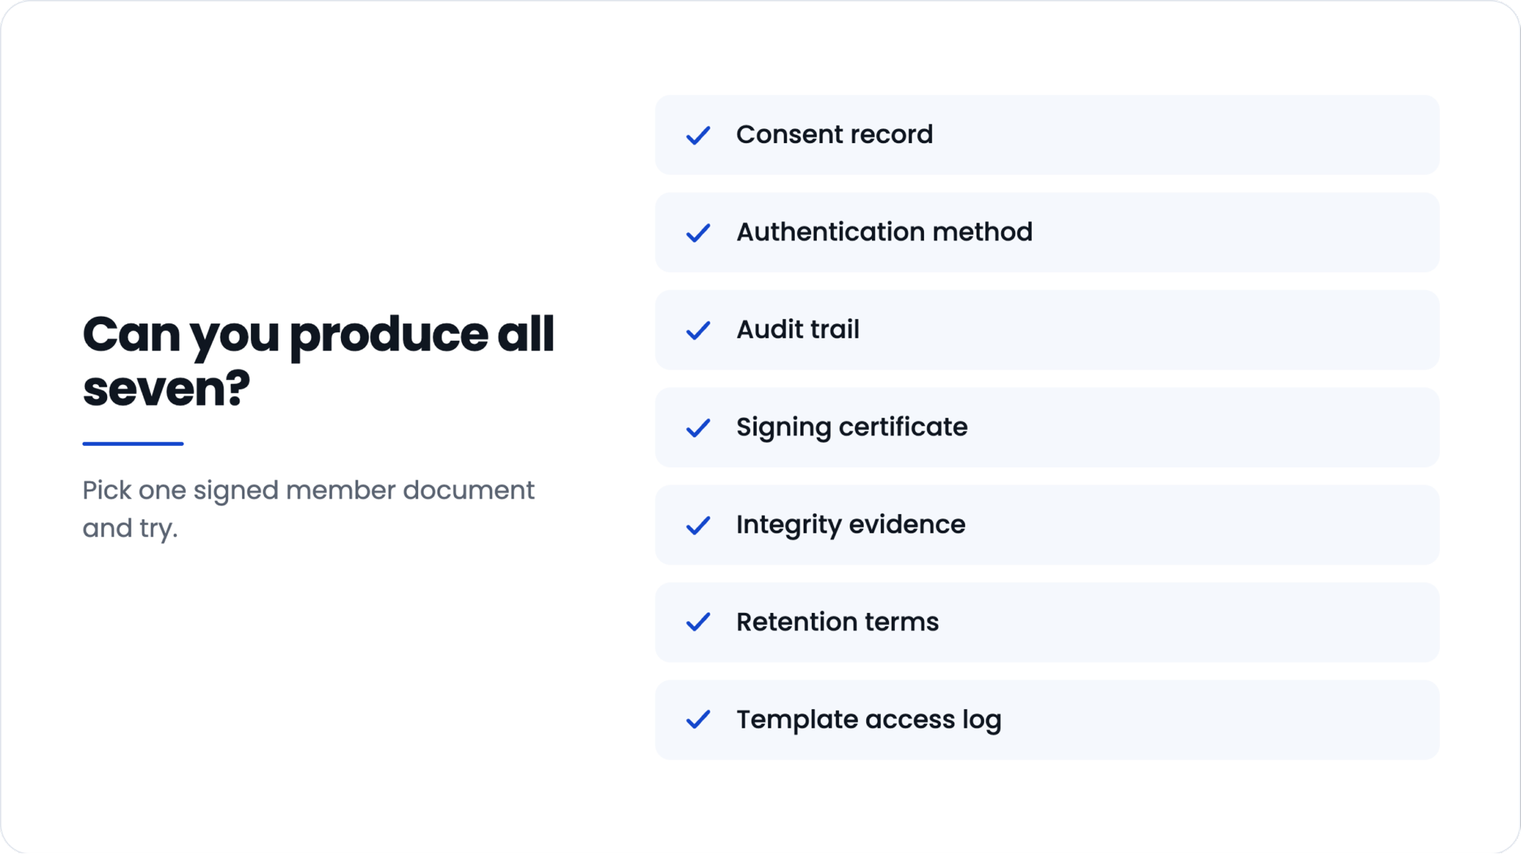Viewport: 1521px width, 854px height.
Task: Select the subtitle Pick one signed member document
Action: [x=308, y=509]
